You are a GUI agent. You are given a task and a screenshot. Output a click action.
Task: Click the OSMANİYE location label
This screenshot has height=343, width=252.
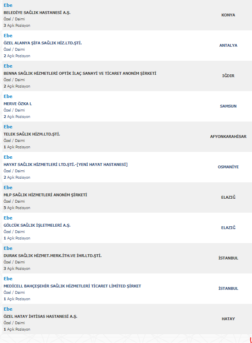[228, 167]
